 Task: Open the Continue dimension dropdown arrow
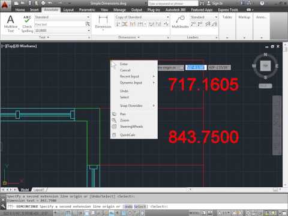click(145, 24)
